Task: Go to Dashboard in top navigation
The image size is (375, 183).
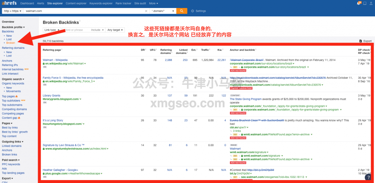Action: pyautogui.click(x=27, y=3)
